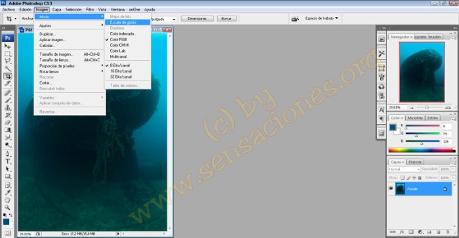The image size is (459, 238).
Task: Click the foreground color swatch in Color panel
Action: (x=393, y=127)
